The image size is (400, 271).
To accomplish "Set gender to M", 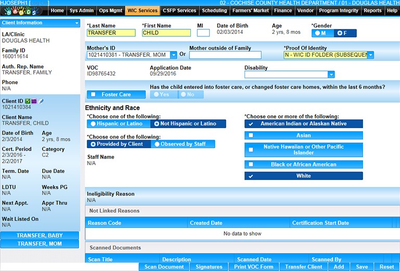I will [319, 33].
